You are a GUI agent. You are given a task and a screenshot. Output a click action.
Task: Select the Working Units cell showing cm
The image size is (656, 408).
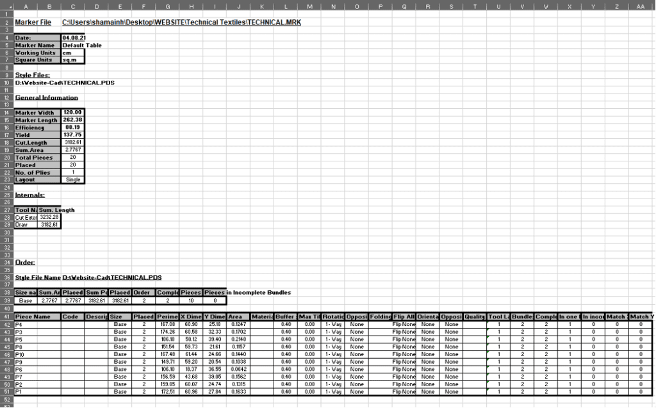tap(73, 53)
